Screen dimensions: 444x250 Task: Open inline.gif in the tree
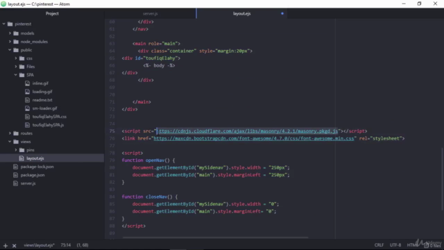pyautogui.click(x=40, y=83)
